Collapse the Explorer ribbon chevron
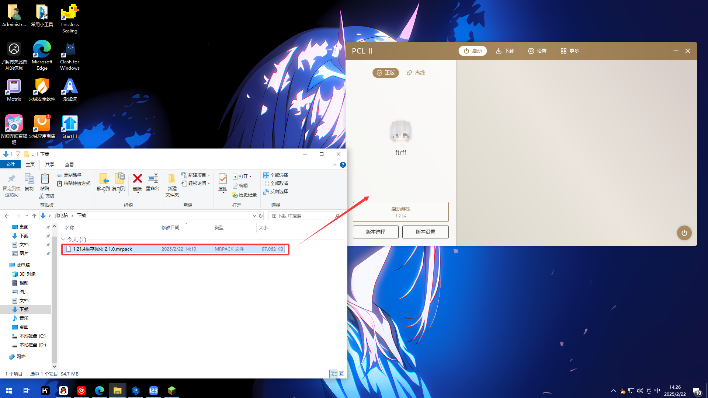708x398 pixels. (x=335, y=165)
